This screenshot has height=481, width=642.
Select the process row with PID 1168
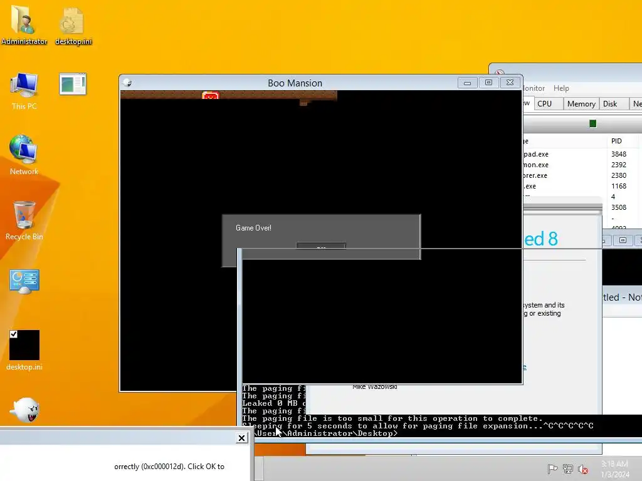click(x=582, y=185)
